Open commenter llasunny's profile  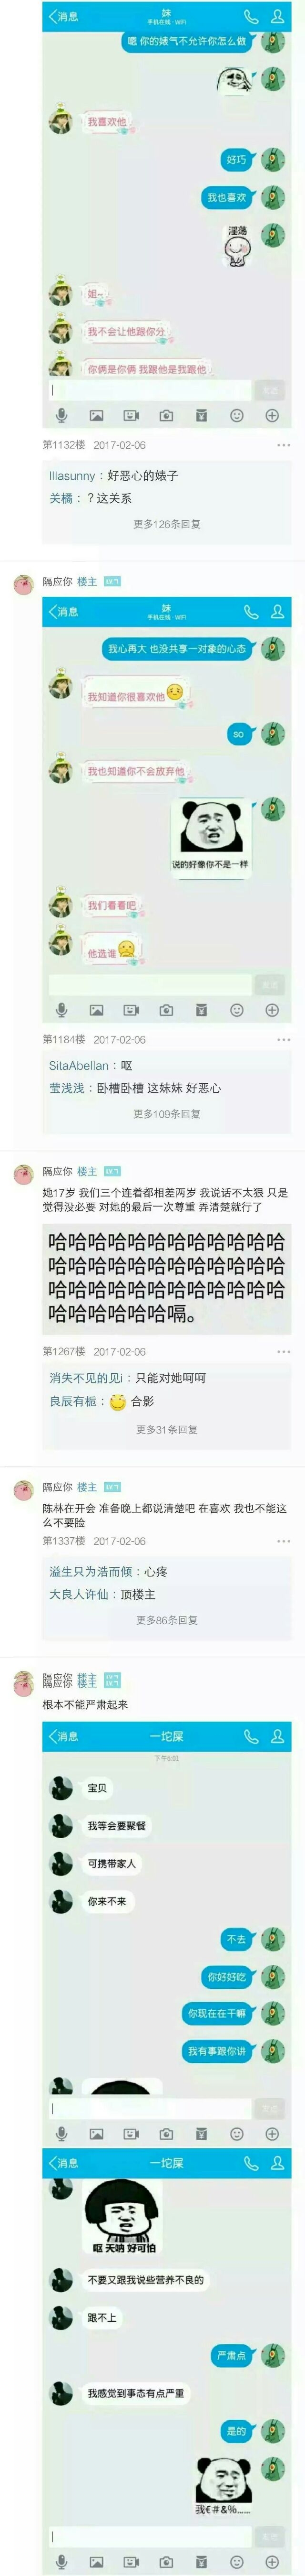click(x=72, y=476)
